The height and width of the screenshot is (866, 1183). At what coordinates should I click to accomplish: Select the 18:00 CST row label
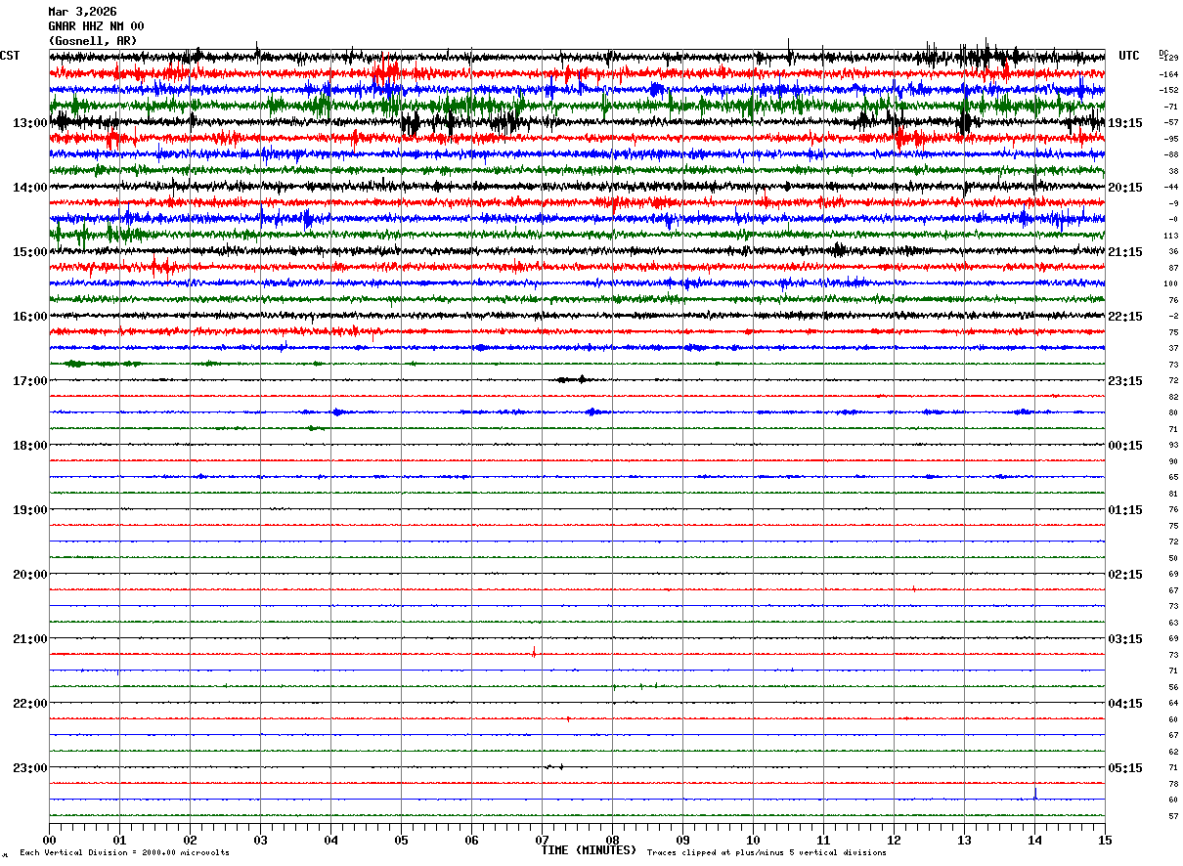point(29,446)
